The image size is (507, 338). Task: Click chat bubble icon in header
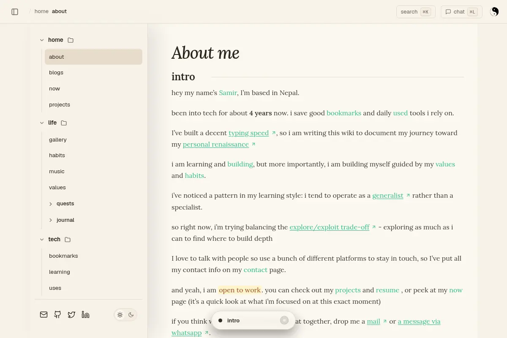tap(448, 12)
